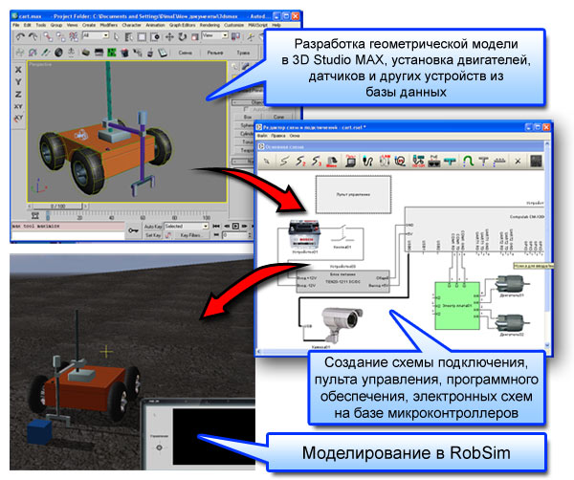The width and height of the screenshot is (574, 480).
Task: Open the Selected key filter dropdown
Action: click(187, 227)
